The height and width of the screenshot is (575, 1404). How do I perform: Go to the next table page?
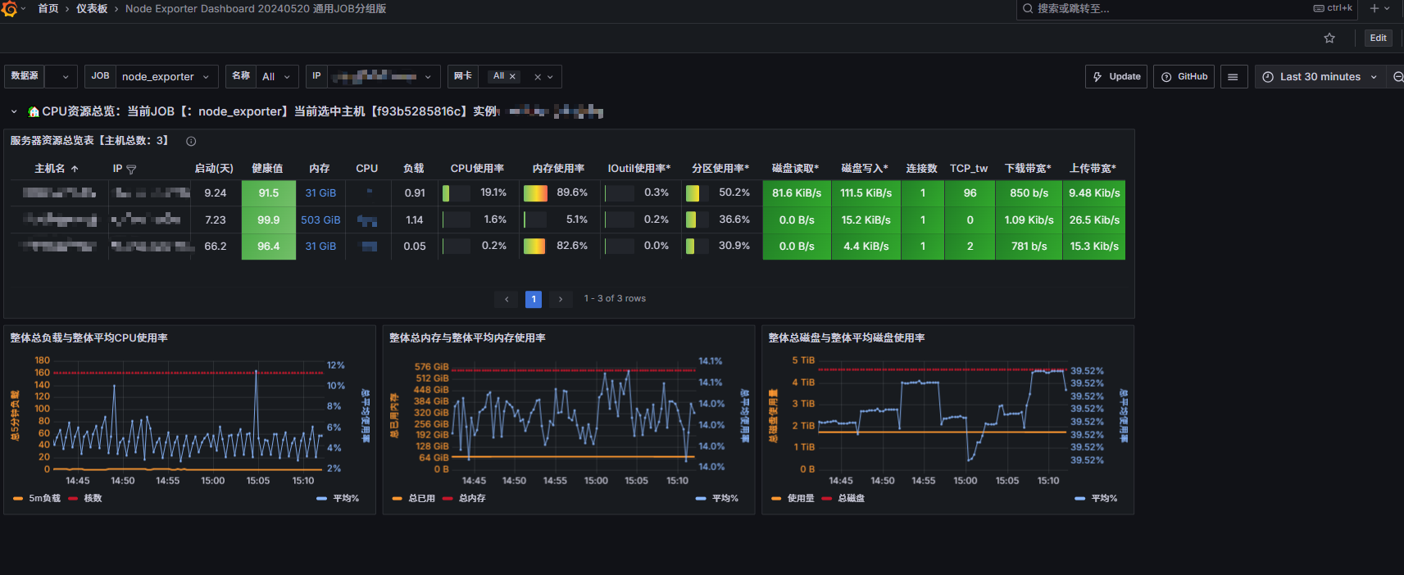coord(561,299)
